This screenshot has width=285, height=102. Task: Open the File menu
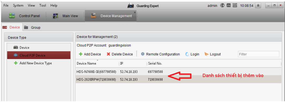pos(6,6)
